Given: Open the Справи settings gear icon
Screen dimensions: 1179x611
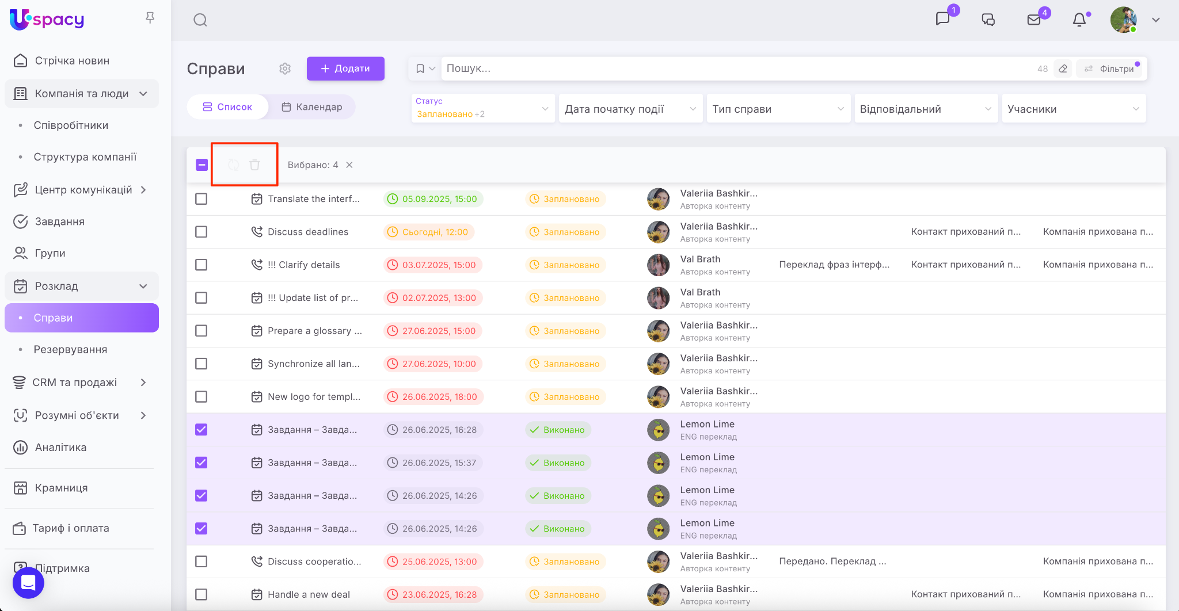Looking at the screenshot, I should tap(285, 68).
